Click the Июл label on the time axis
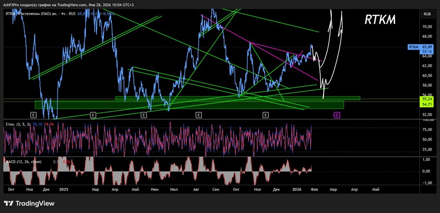The image size is (440, 213). pyautogui.click(x=173, y=189)
